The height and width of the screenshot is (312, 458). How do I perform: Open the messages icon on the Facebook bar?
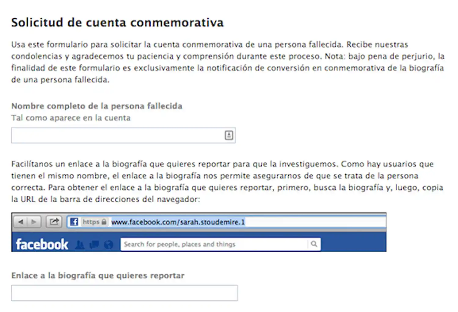pyautogui.click(x=94, y=244)
